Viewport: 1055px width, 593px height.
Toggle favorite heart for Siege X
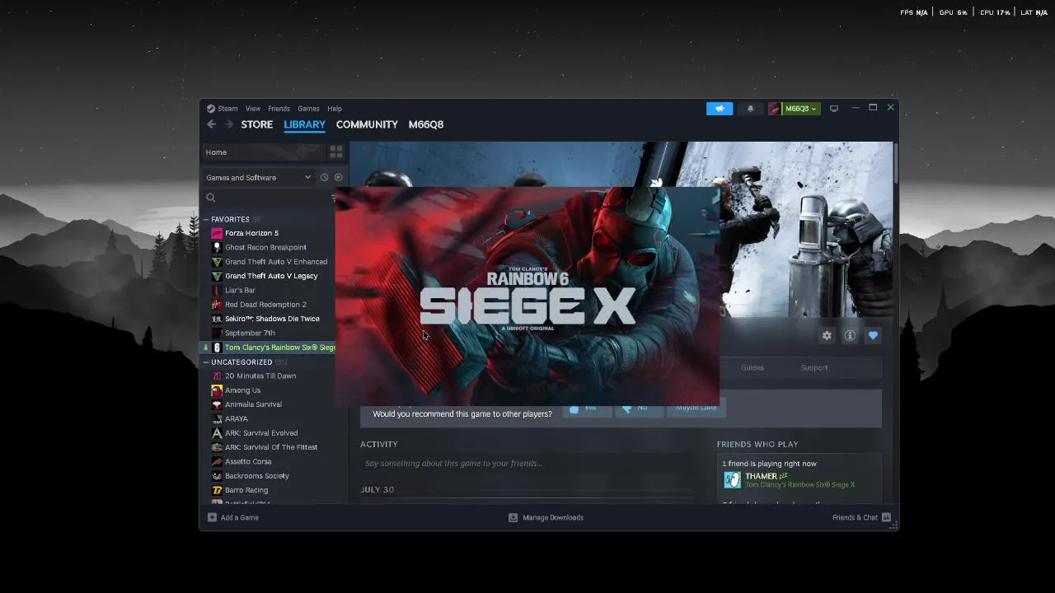873,335
